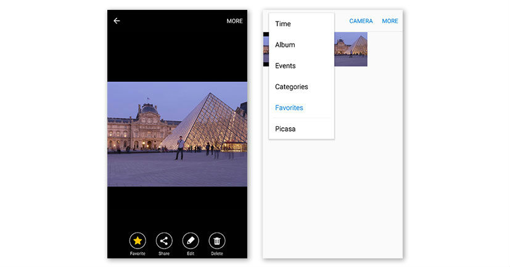Tap the back arrow in photo viewer
The width and height of the screenshot is (510, 267).
pyautogui.click(x=117, y=21)
